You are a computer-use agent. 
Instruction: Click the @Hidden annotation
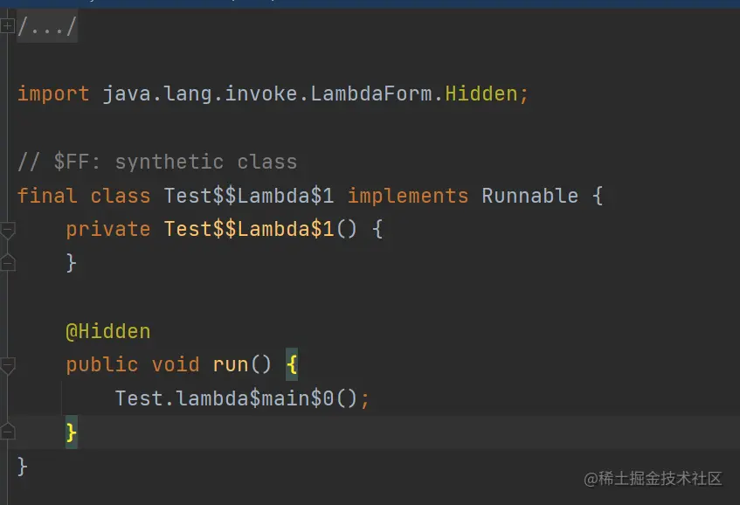107,331
